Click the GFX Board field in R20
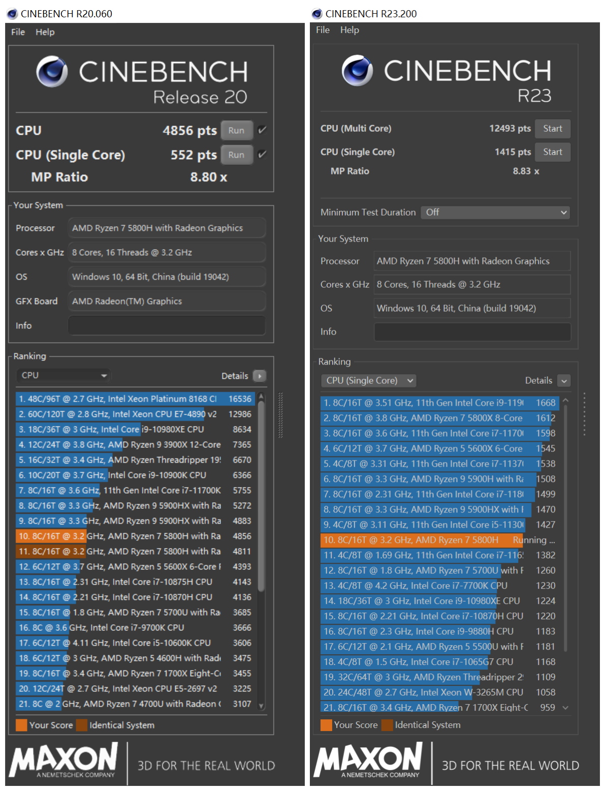The height and width of the screenshot is (791, 605). click(x=167, y=301)
